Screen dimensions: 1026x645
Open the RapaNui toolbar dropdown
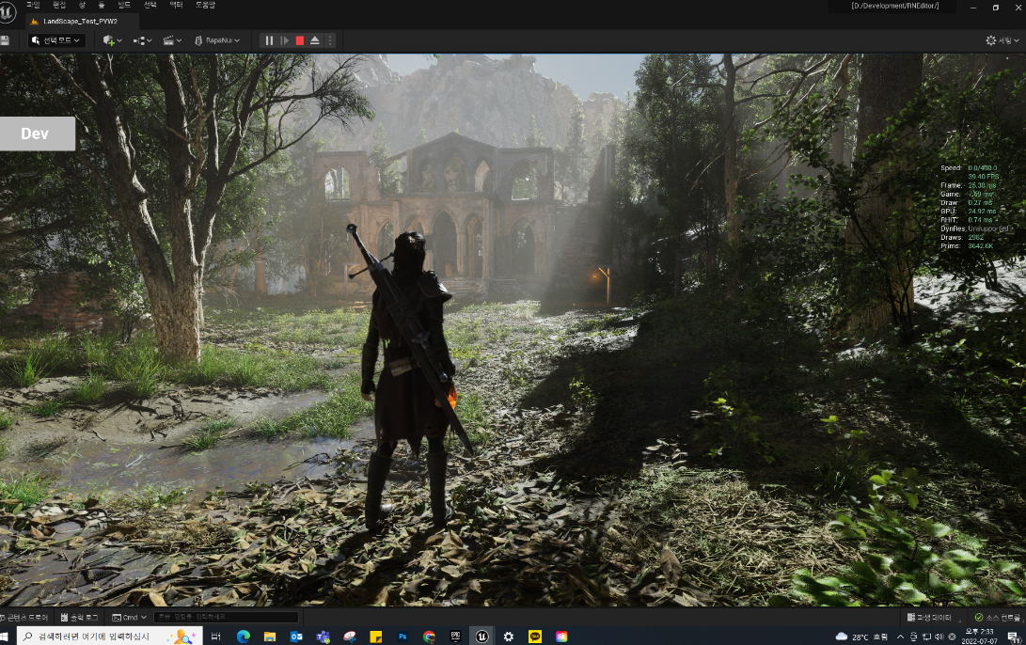[x=217, y=40]
